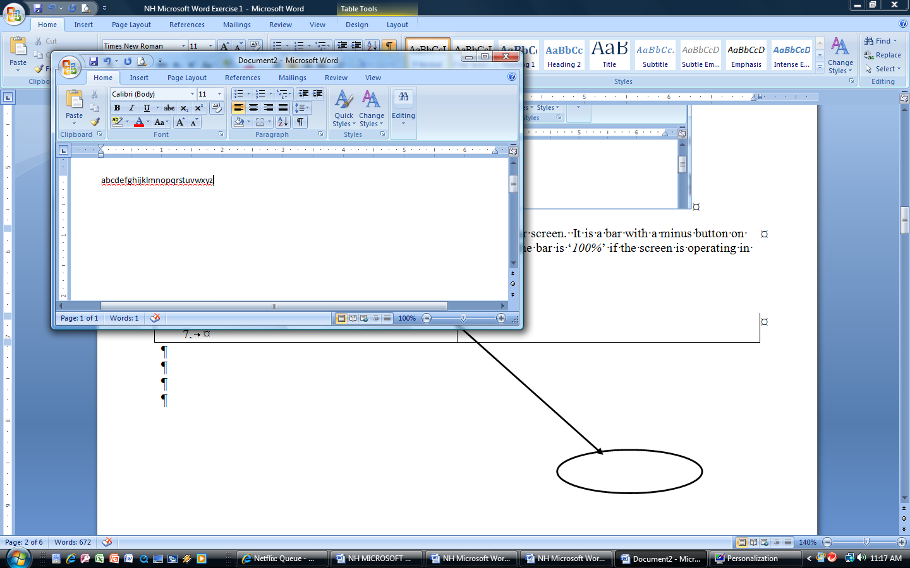Image resolution: width=910 pixels, height=568 pixels.
Task: Open View tab in Document2 window
Action: pos(373,78)
